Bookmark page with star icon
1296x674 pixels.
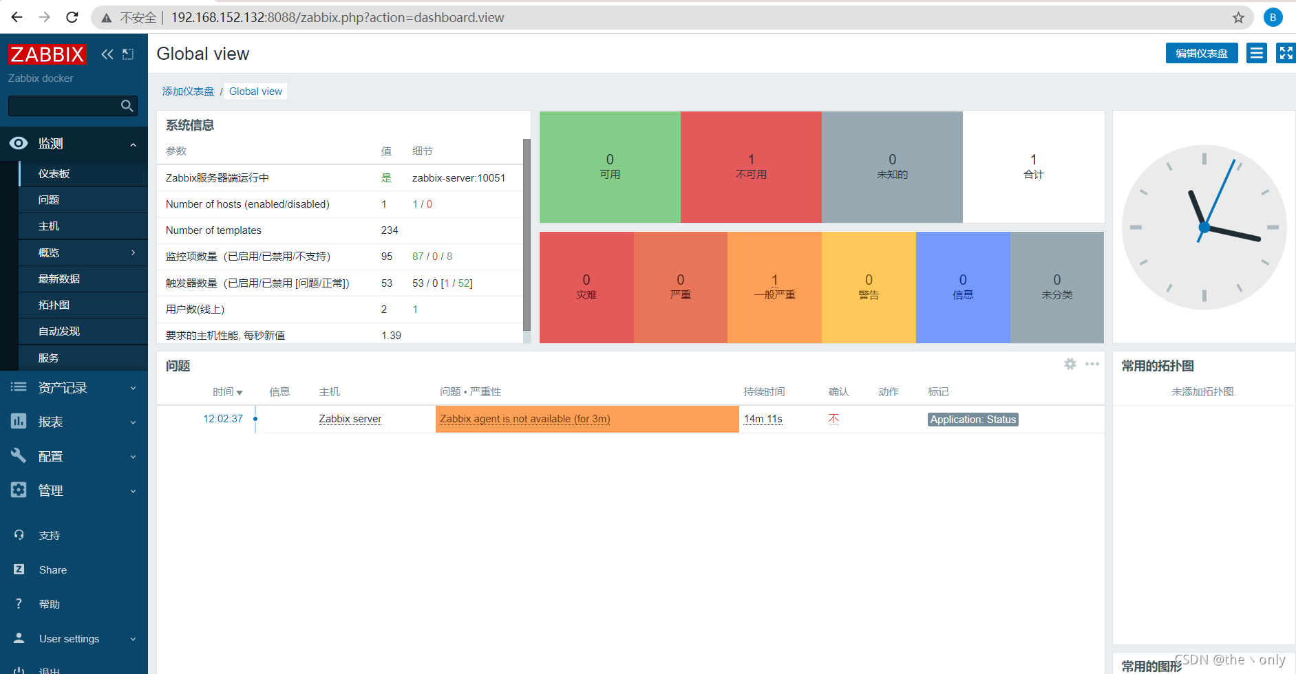(x=1238, y=18)
